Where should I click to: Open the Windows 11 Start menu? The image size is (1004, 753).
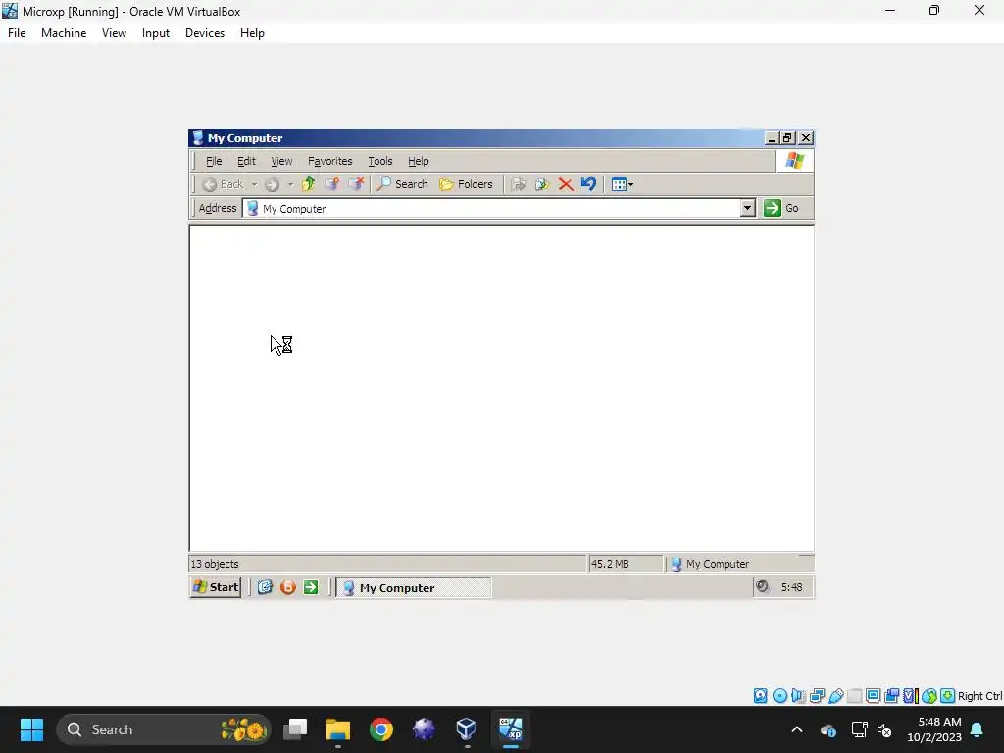click(x=31, y=729)
